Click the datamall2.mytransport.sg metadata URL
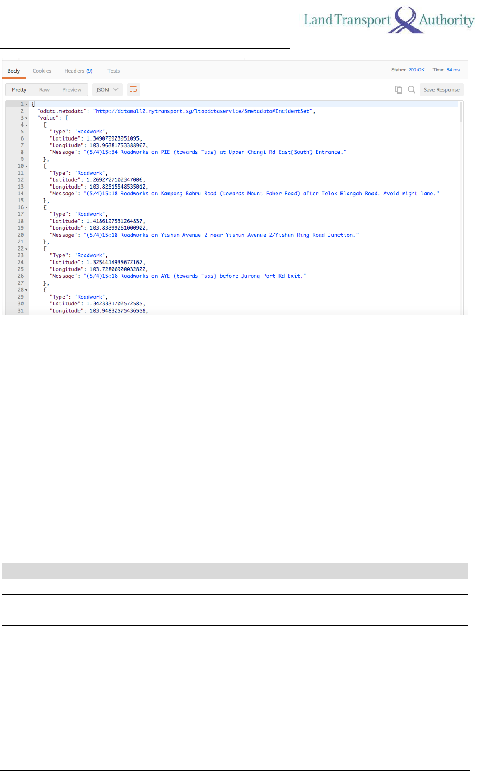 click(204, 111)
